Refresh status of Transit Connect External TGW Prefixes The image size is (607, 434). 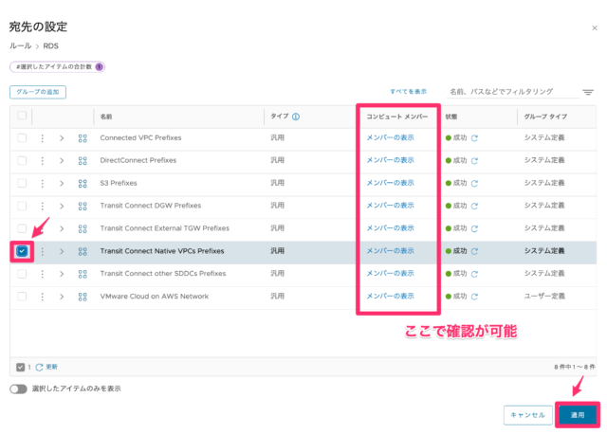(474, 228)
